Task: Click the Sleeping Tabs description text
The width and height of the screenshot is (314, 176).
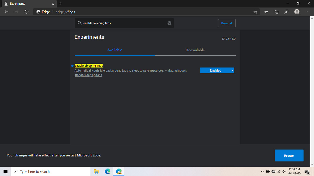Action: coord(131,70)
